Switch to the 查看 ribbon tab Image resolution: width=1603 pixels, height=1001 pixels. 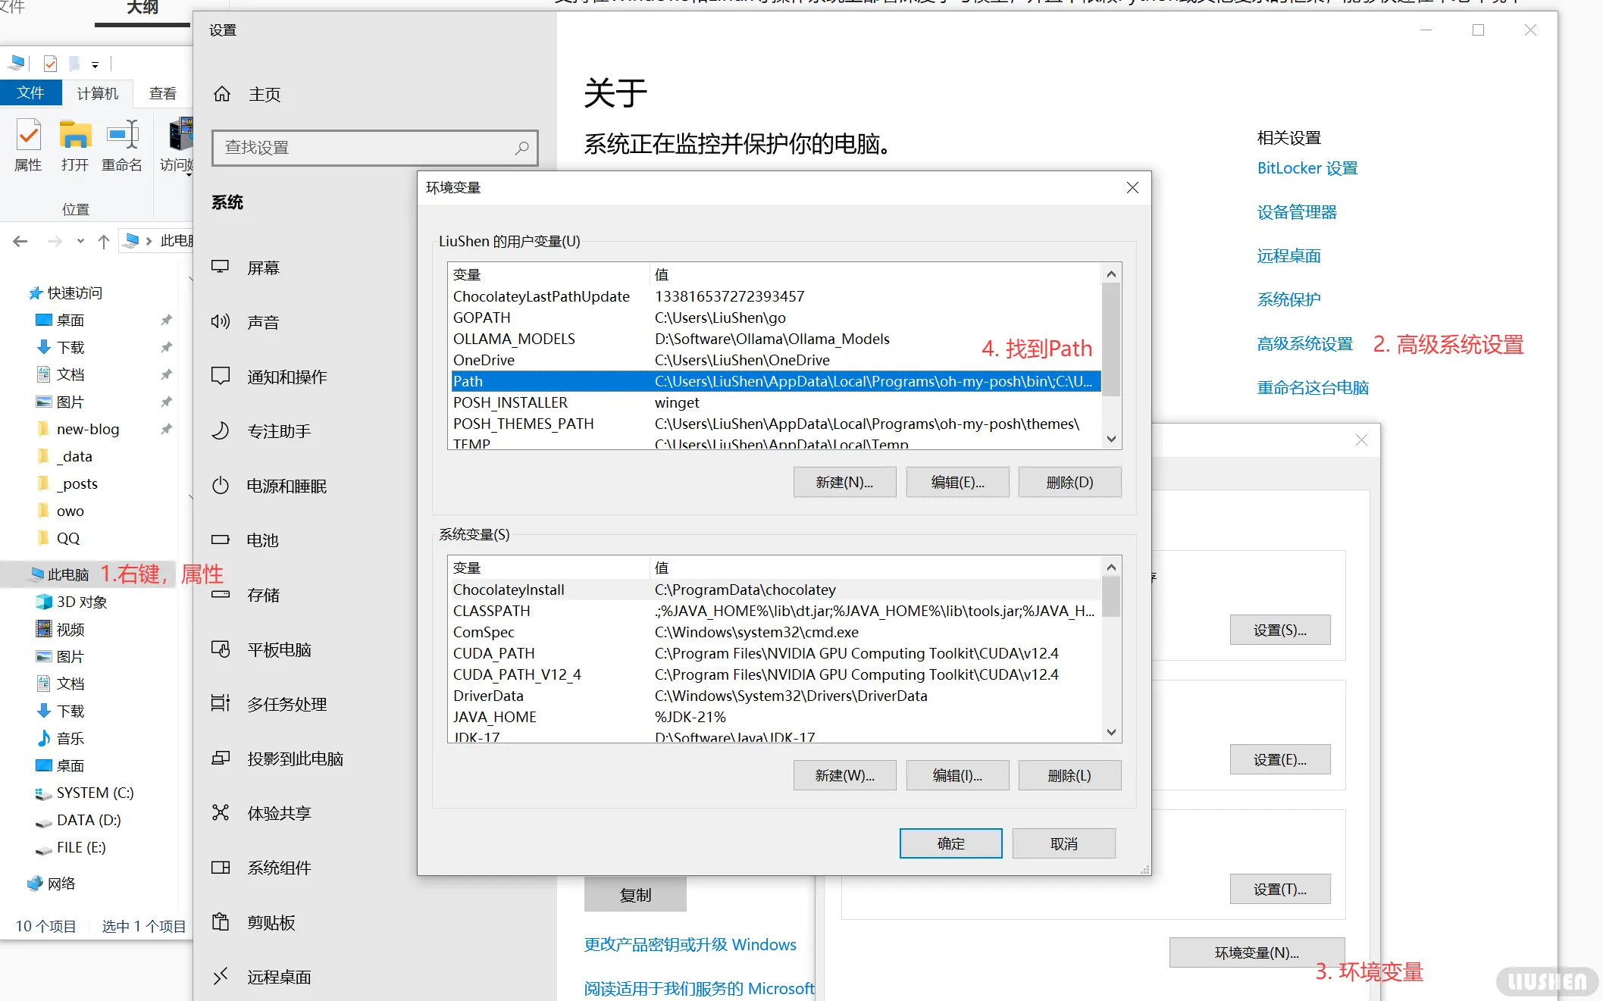pos(162,92)
